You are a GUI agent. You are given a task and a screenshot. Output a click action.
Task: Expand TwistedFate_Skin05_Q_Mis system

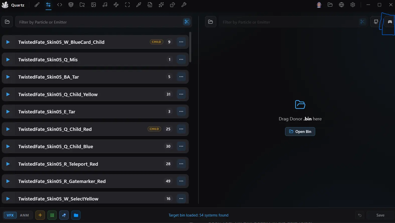click(x=8, y=60)
